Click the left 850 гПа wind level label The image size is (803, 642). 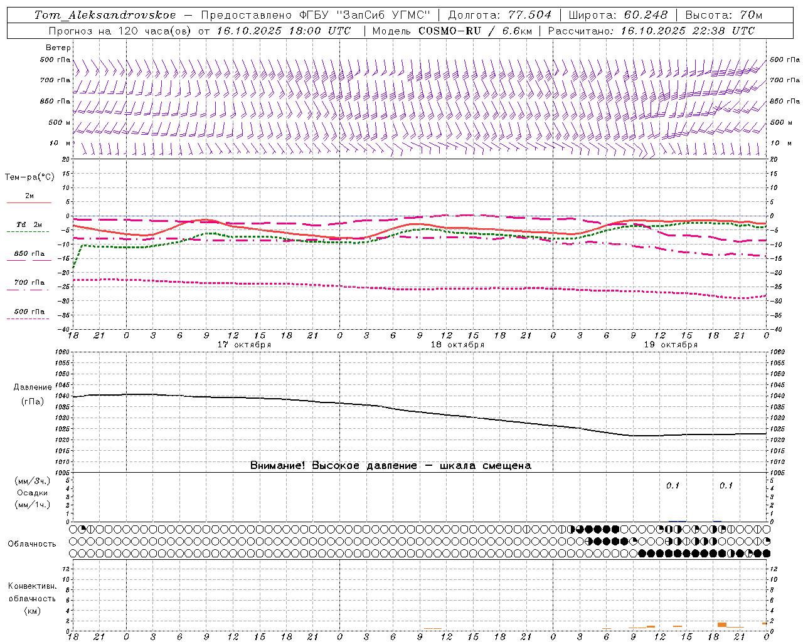tap(55, 101)
